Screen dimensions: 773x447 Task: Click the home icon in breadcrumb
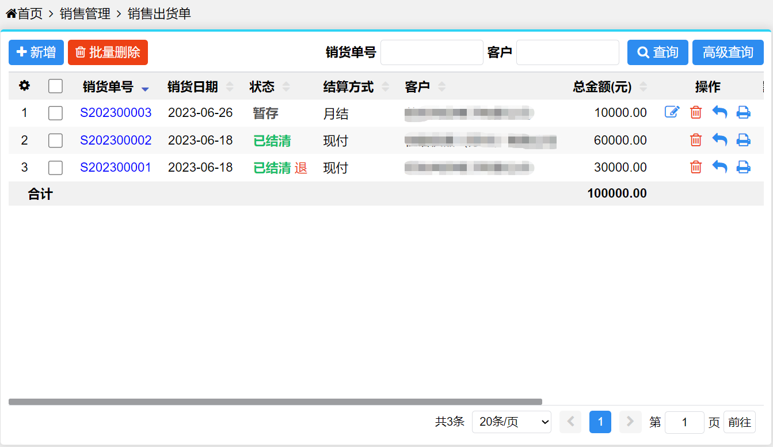coord(11,13)
